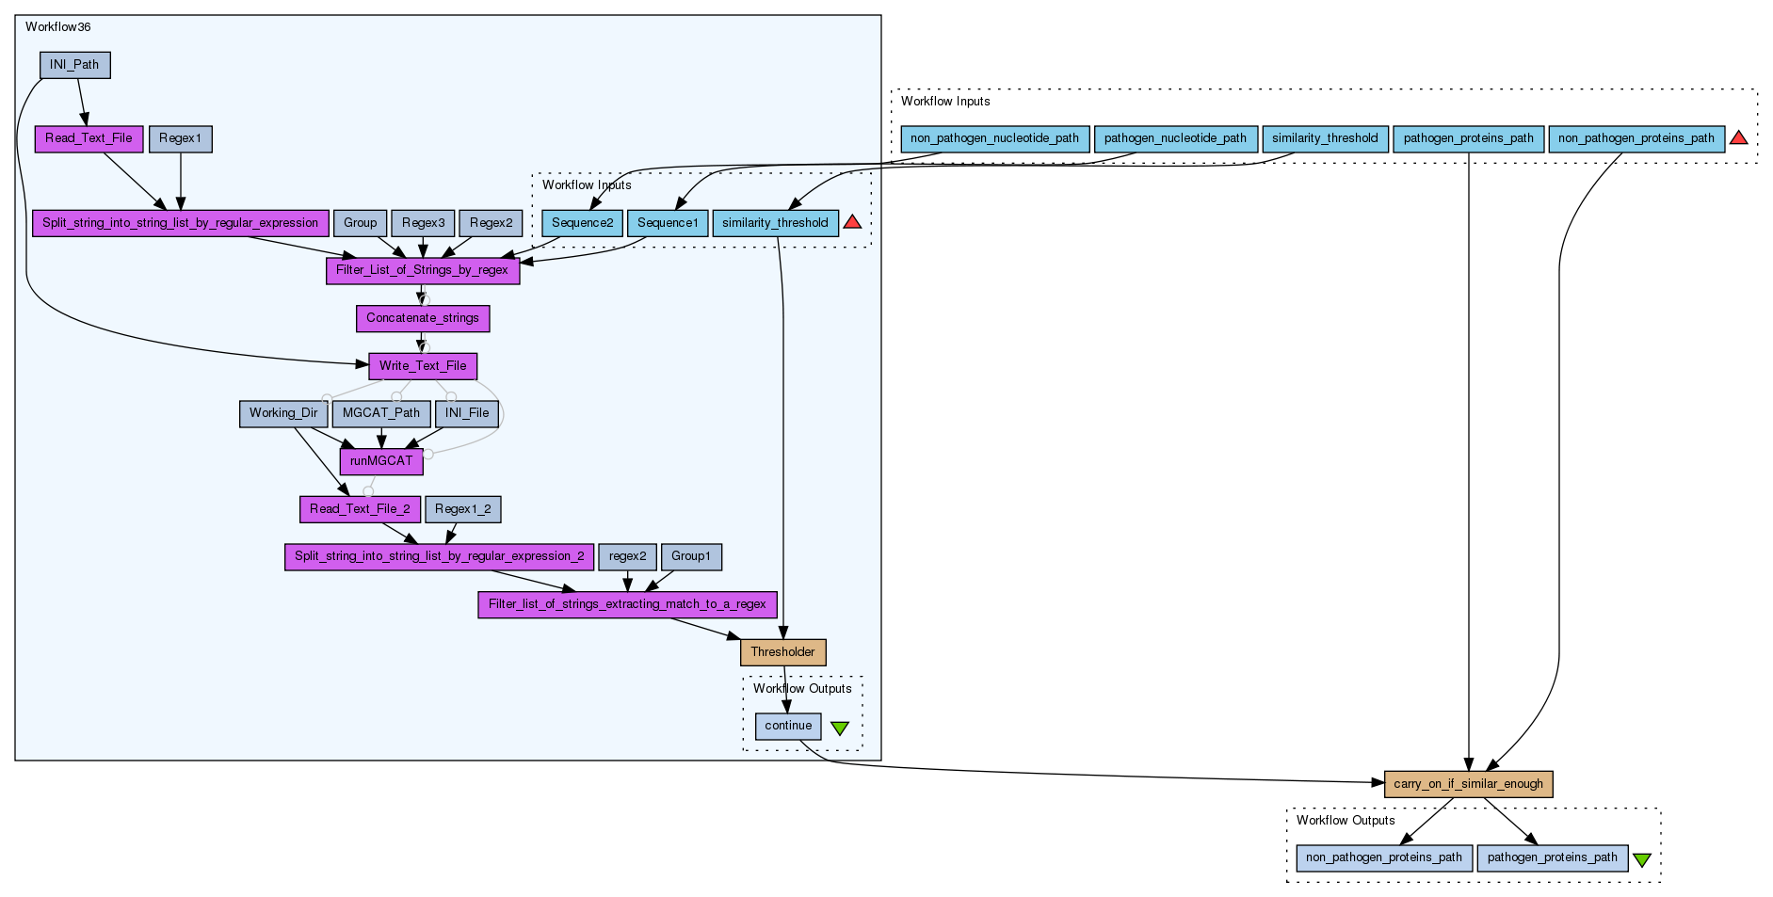Screen dimensions: 1773x897
Task: Select the Regex1_2 node
Action: (x=462, y=509)
